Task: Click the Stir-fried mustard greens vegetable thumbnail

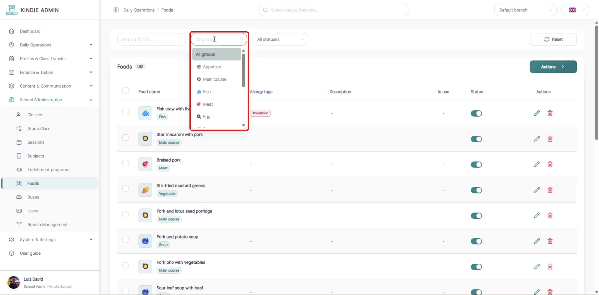Action: (x=145, y=190)
